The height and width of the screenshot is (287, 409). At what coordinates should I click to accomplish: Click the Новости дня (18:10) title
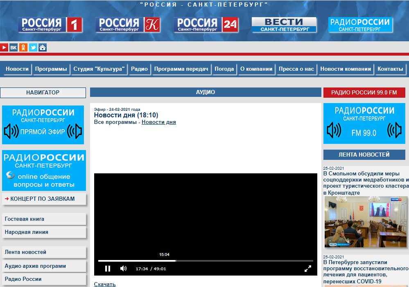click(x=126, y=115)
